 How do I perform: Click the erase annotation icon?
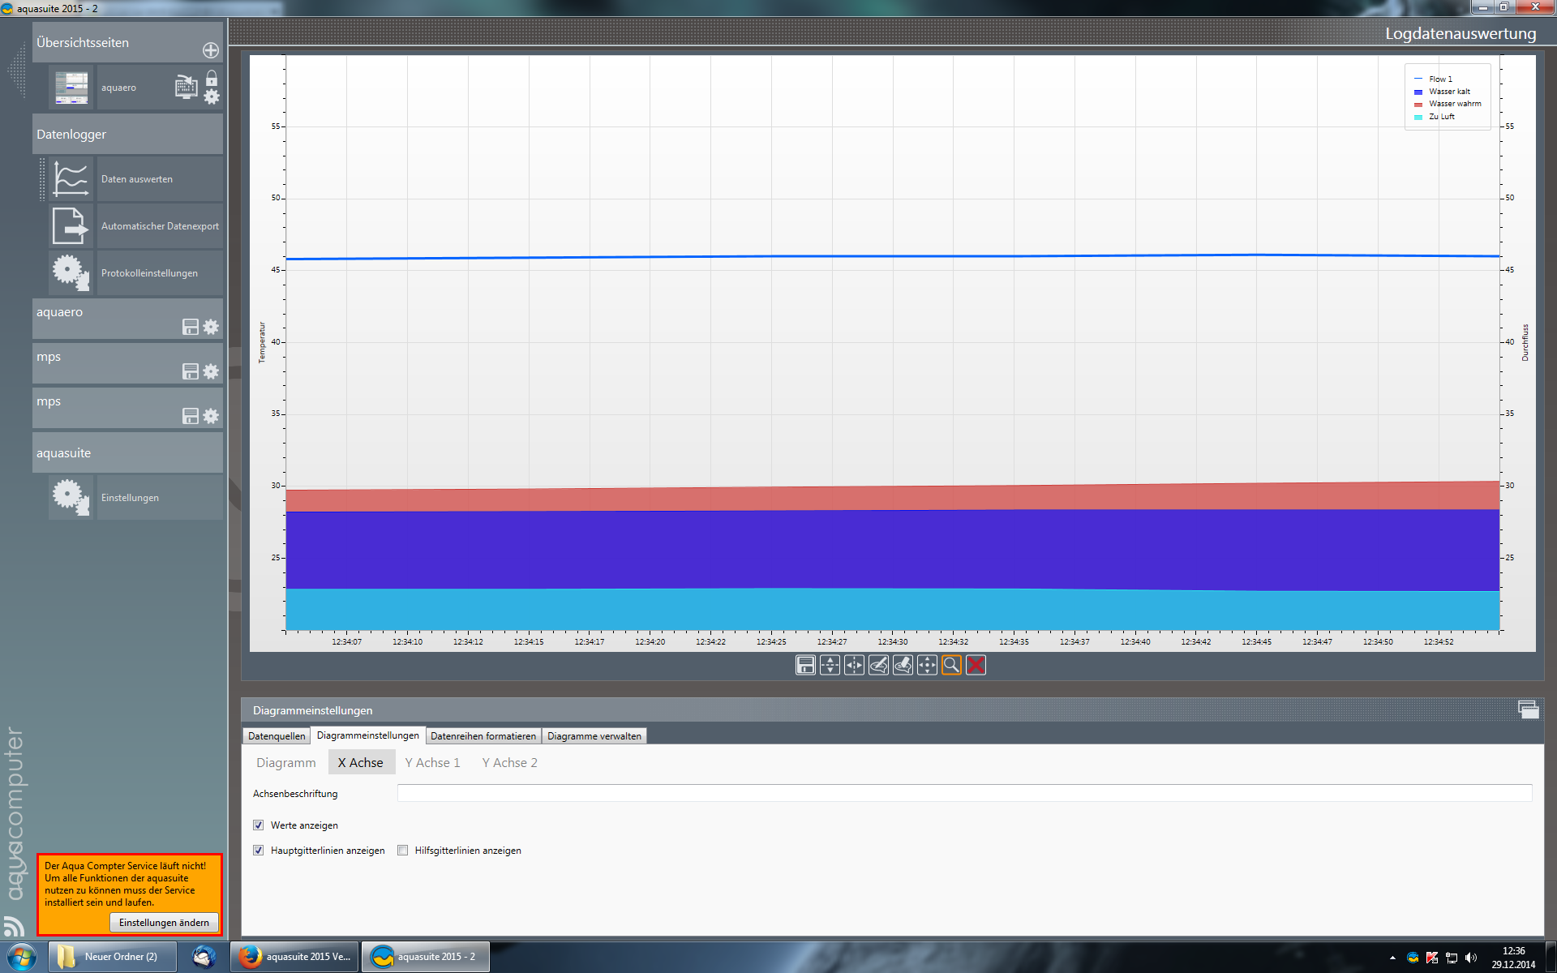(903, 665)
